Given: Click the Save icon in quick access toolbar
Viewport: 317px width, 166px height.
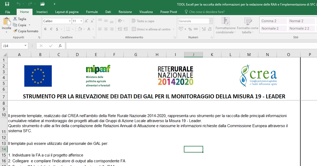Looking at the screenshot, I should (x=7, y=4).
